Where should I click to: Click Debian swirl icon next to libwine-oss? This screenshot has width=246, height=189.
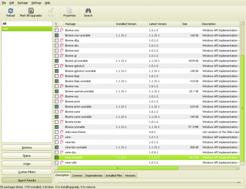[x=62, y=96]
